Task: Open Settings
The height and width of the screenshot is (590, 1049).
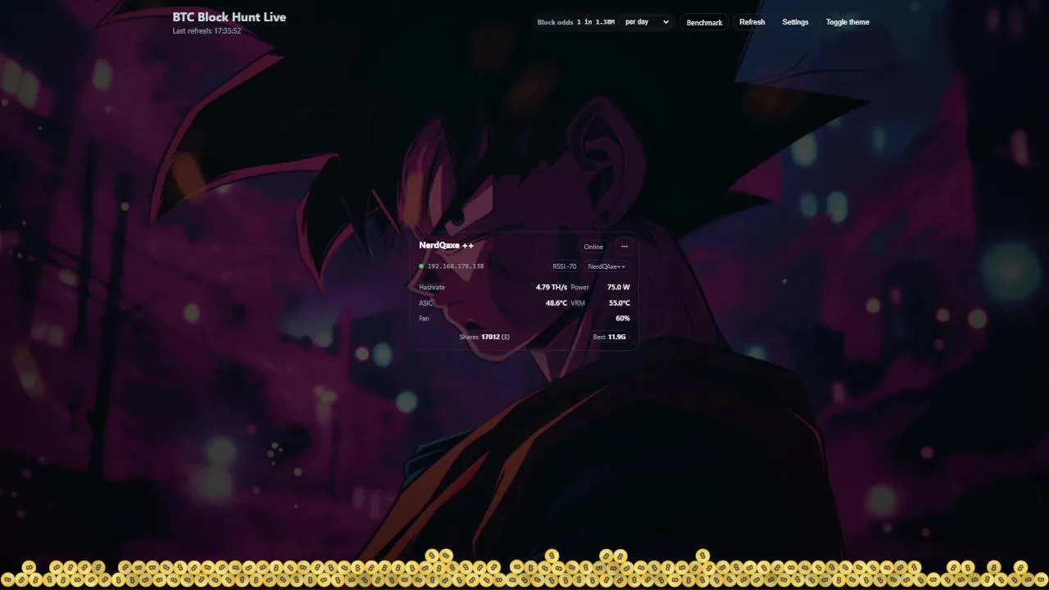Action: click(x=795, y=22)
